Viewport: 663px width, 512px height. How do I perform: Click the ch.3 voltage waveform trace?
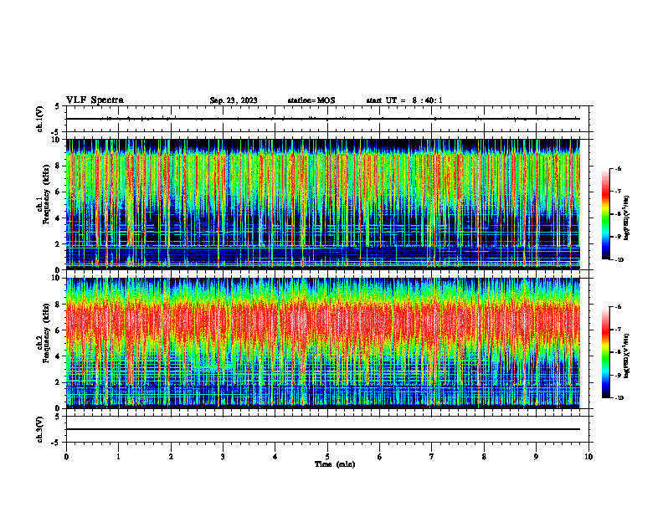coord(323,429)
